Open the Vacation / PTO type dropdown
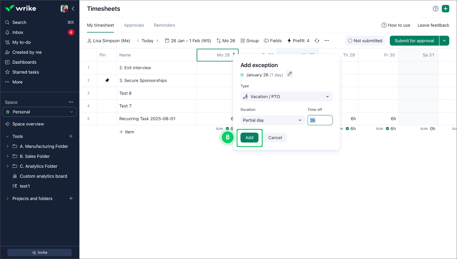The image size is (457, 259). [286, 96]
